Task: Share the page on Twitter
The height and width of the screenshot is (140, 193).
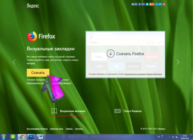Action: pos(147,4)
